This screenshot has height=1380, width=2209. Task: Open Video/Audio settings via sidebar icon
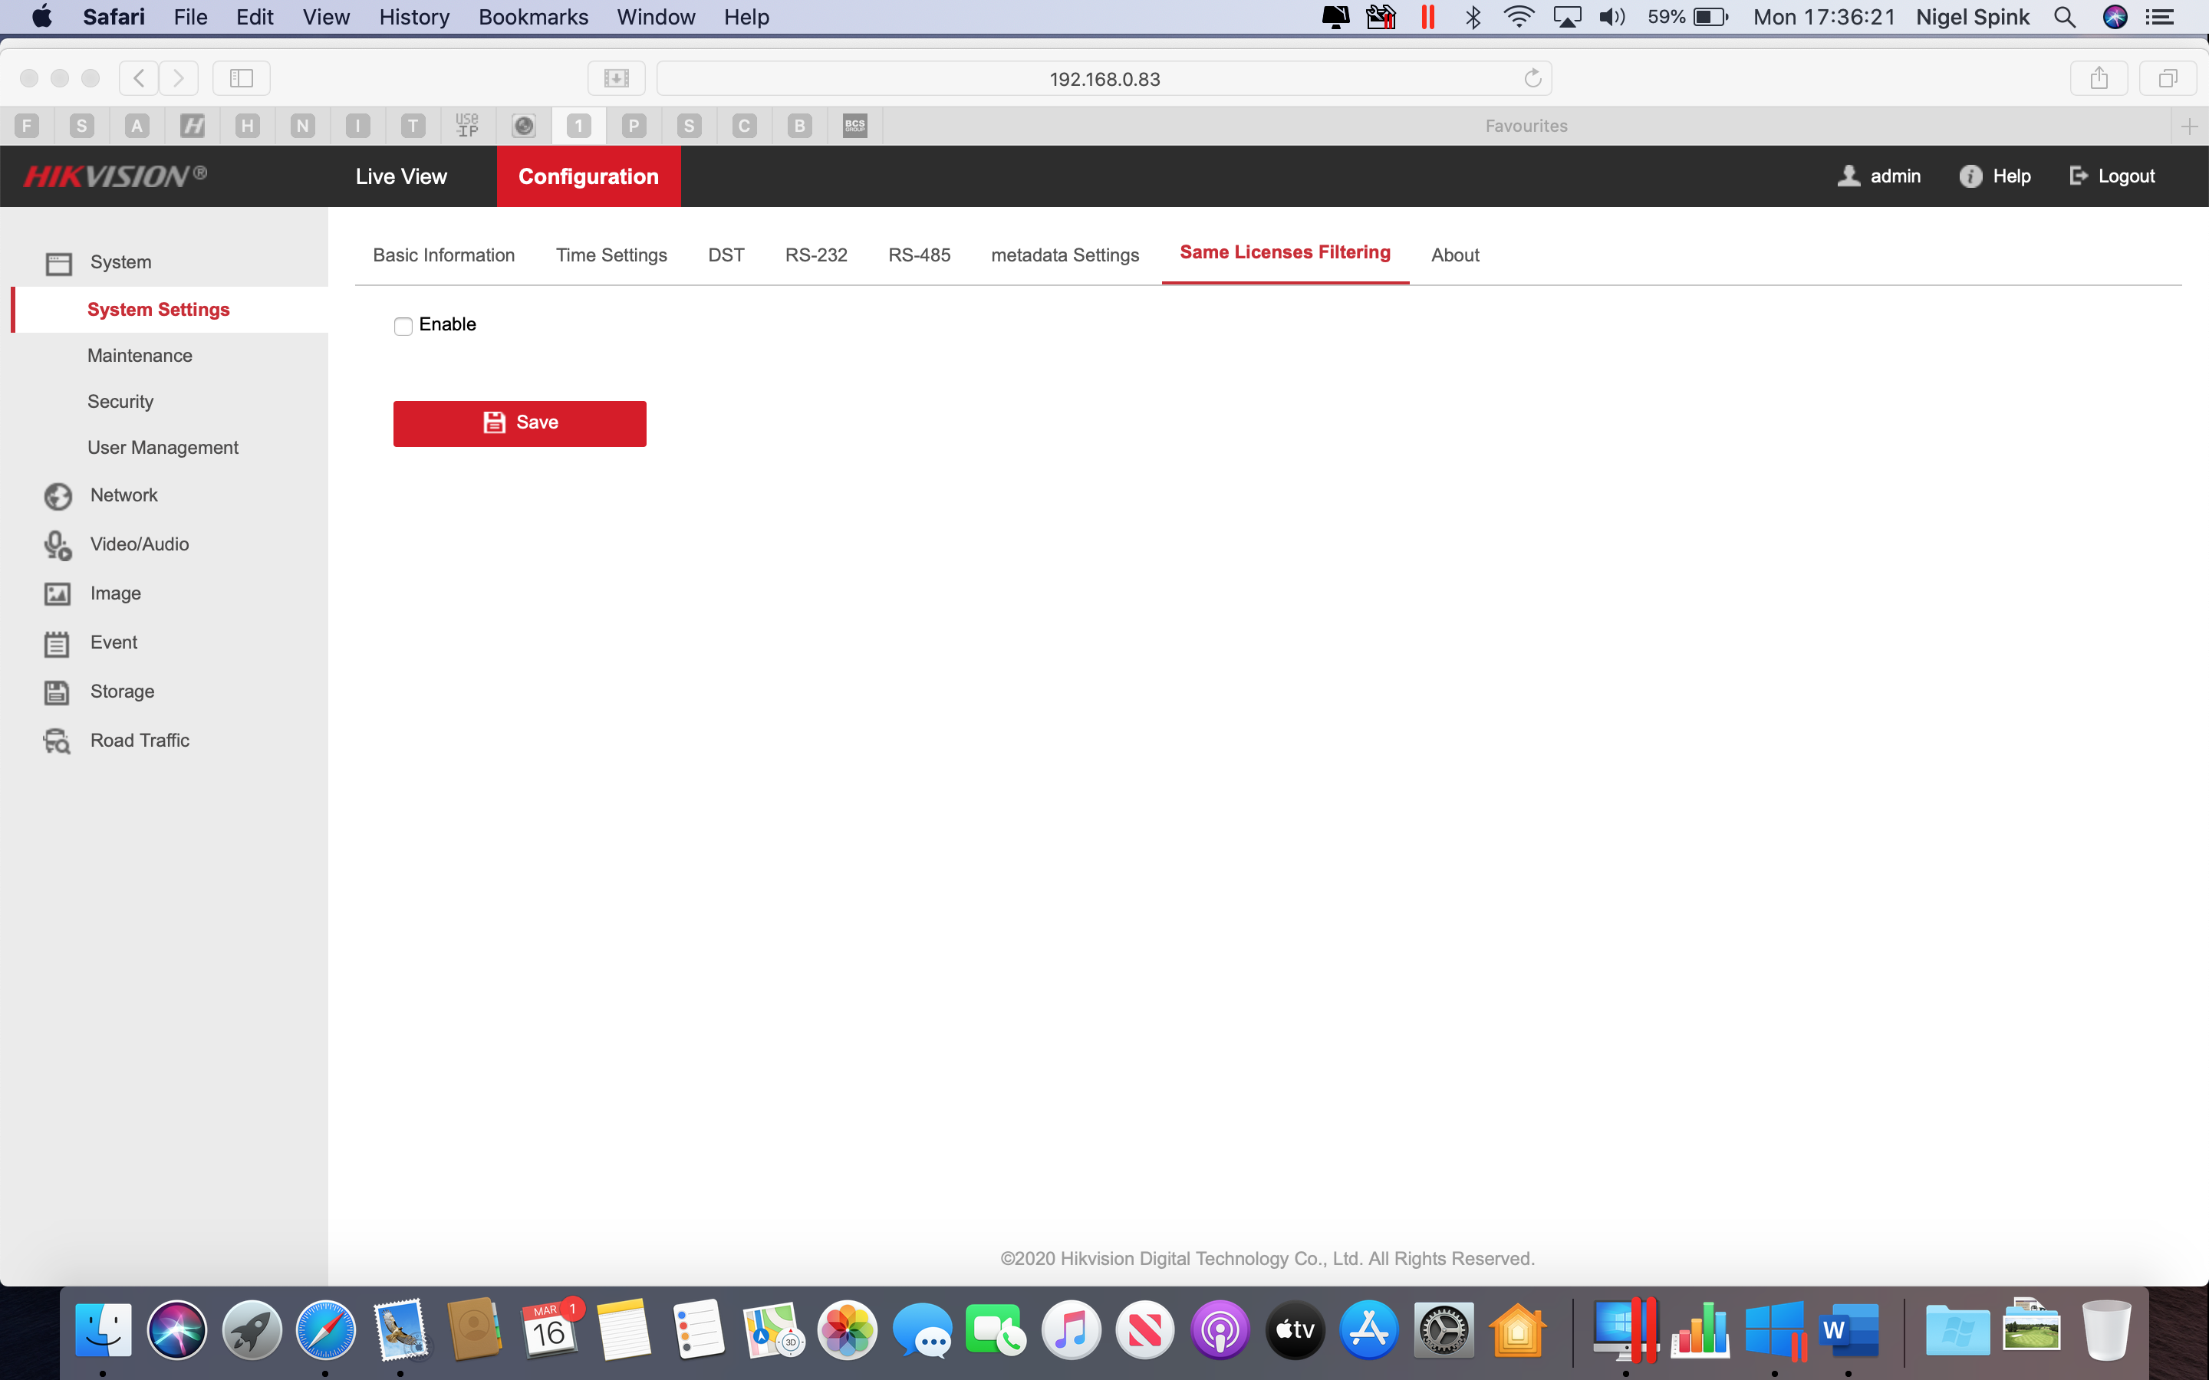point(57,545)
